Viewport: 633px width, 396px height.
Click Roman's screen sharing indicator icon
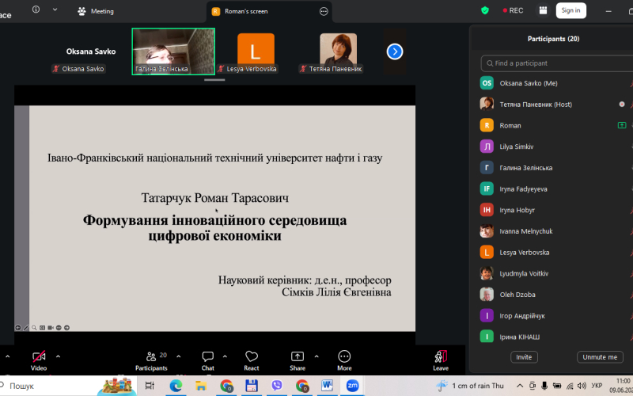[622, 125]
